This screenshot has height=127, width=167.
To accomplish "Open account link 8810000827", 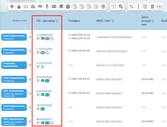I will (x=44, y=119).
